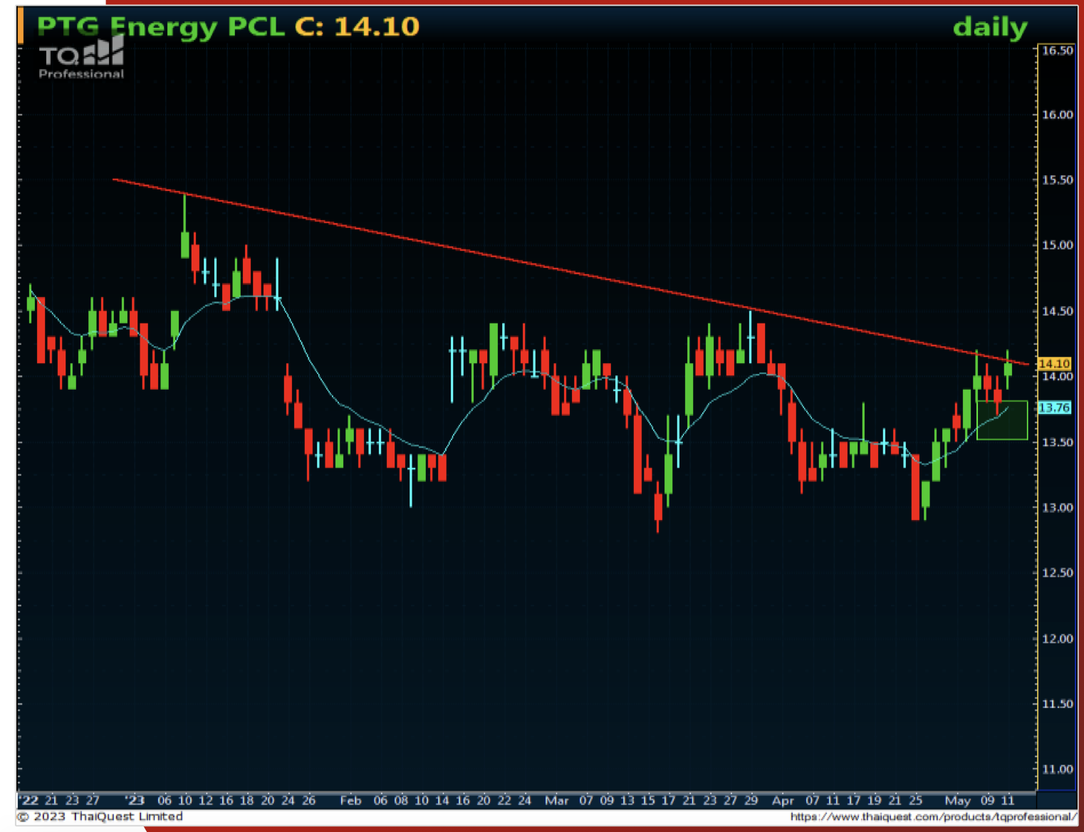This screenshot has height=832, width=1084.
Task: Click the 'Feb' month label on time axis
Action: click(x=350, y=801)
